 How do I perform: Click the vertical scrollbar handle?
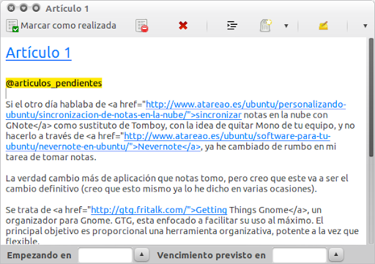(x=371, y=97)
